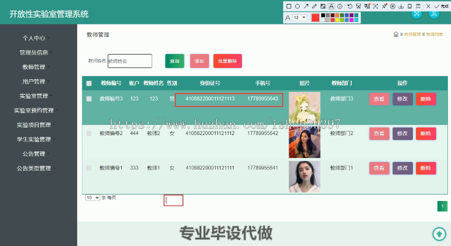Click the back-to-top arrow icon

coord(439,234)
